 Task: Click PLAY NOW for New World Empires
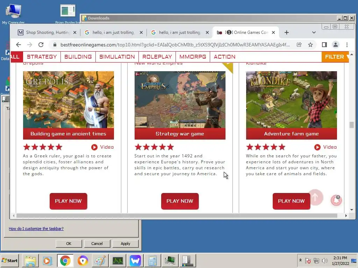180,201
